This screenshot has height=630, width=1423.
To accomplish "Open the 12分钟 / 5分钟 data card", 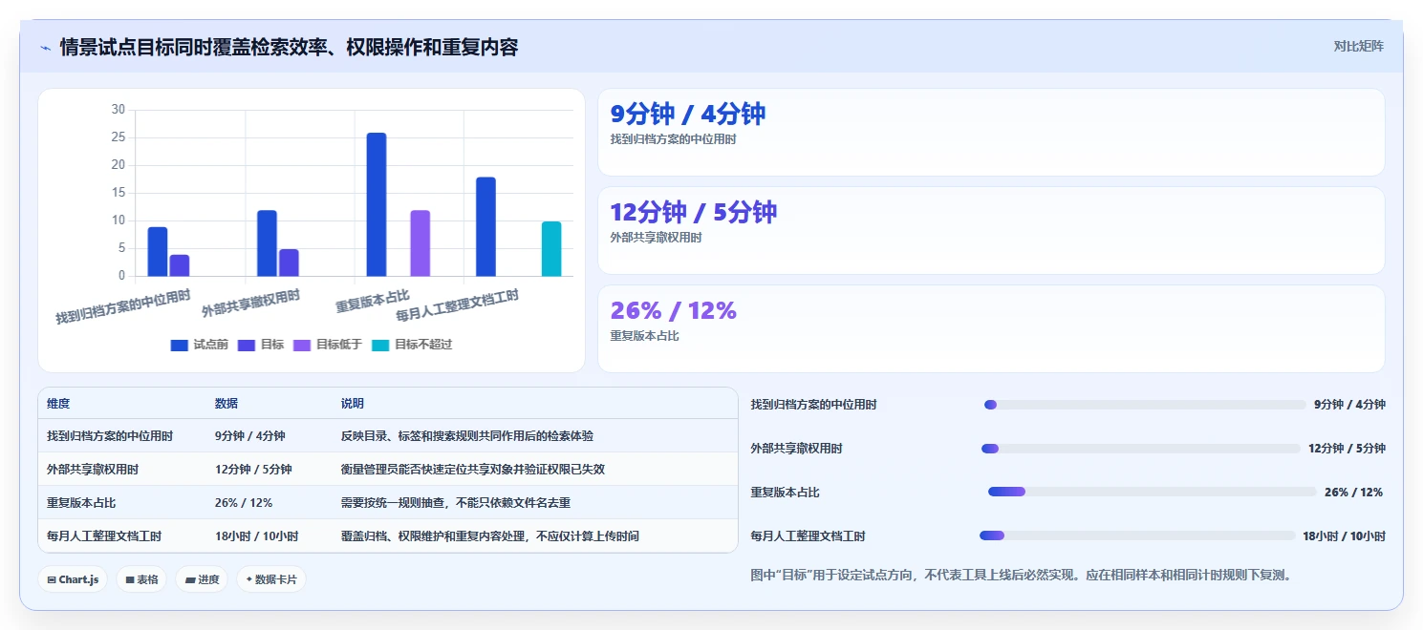I will coord(991,230).
